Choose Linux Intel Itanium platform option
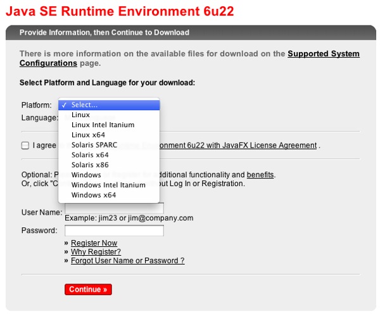The height and width of the screenshot is (314, 380). coord(109,125)
